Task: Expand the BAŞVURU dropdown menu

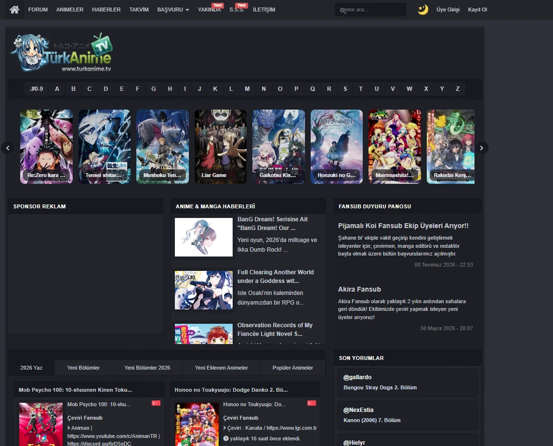Action: tap(173, 9)
